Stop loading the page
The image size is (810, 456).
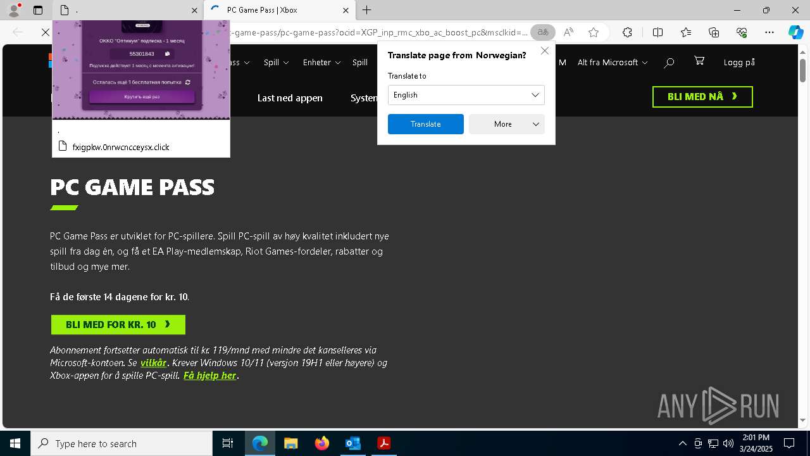point(45,32)
